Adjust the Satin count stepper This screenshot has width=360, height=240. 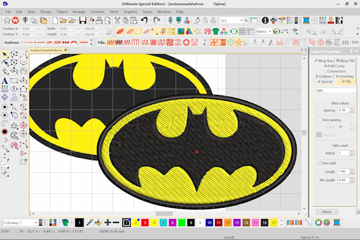(x=352, y=153)
